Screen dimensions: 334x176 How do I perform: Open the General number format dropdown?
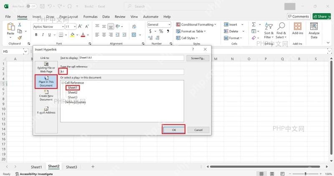click(169, 25)
